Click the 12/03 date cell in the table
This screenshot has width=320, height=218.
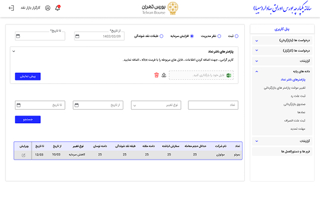pos(39,155)
